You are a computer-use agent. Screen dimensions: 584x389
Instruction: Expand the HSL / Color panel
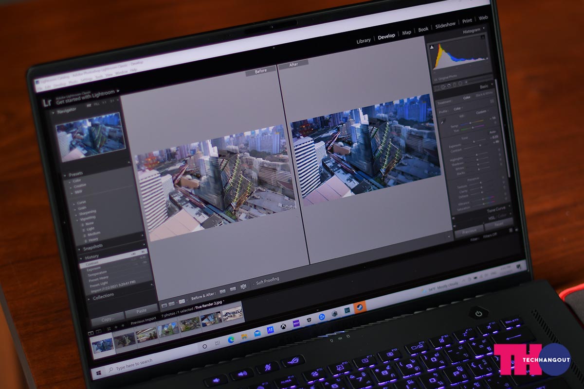pos(497,218)
